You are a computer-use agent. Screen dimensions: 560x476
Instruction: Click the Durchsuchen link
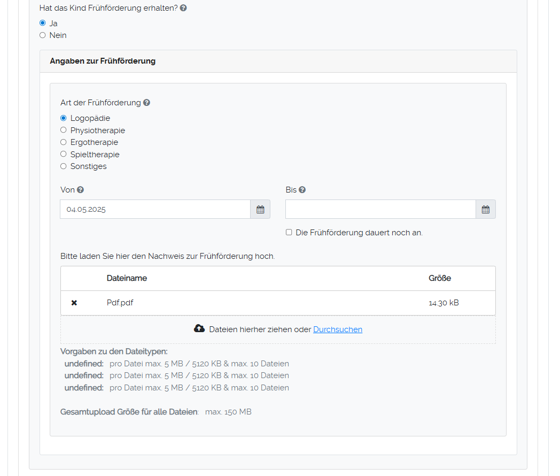tap(337, 329)
